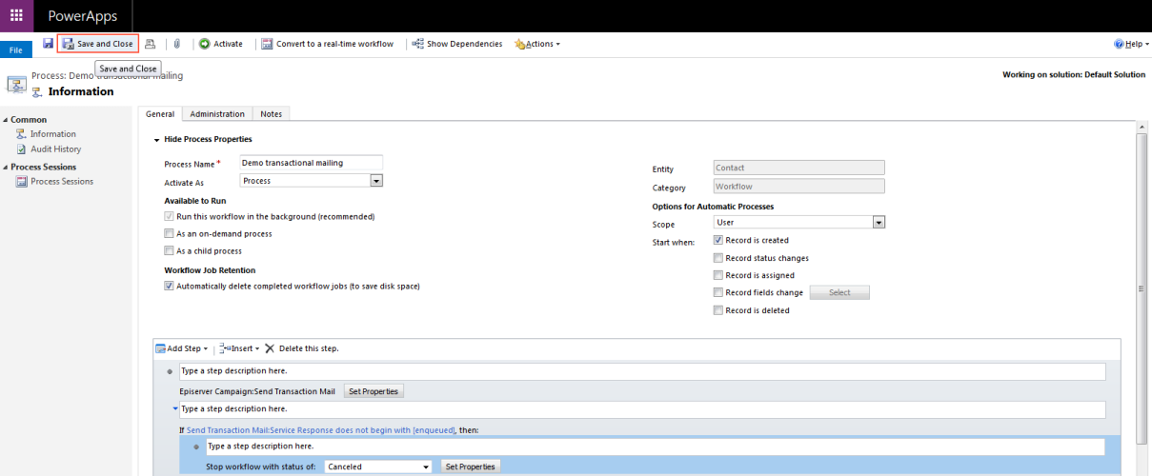Collapse Hide Process Properties section
The width and height of the screenshot is (1152, 476).
click(156, 140)
